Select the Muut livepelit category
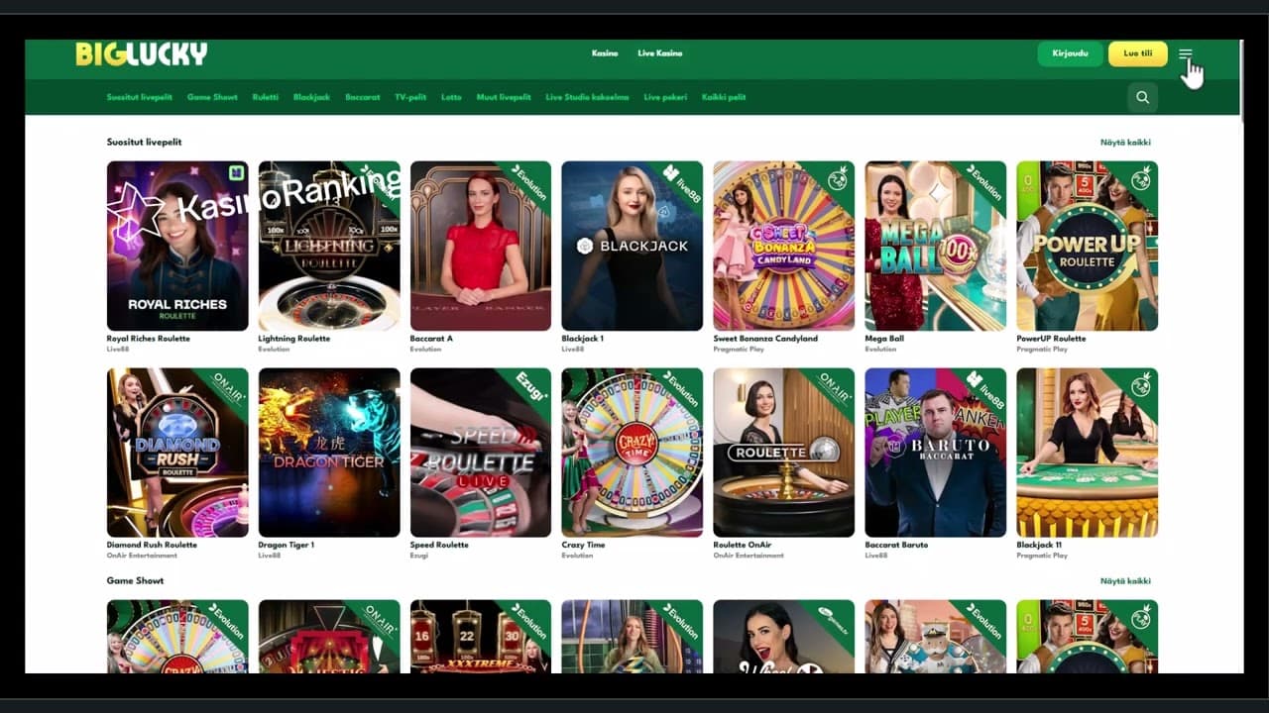This screenshot has width=1269, height=713. click(x=504, y=97)
